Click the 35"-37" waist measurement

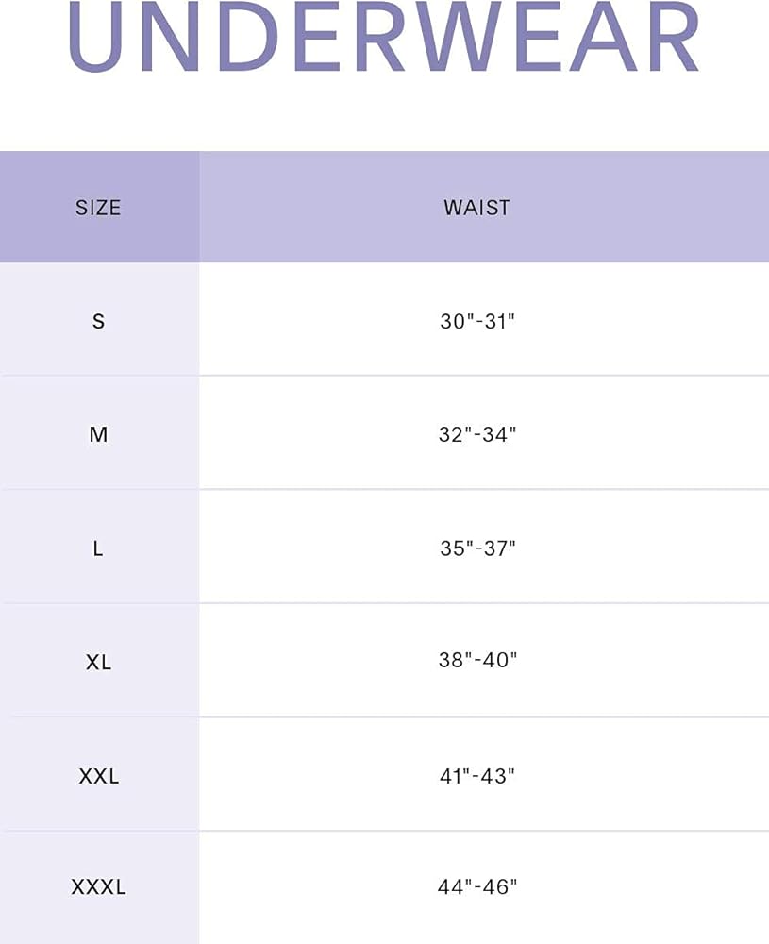[477, 548]
